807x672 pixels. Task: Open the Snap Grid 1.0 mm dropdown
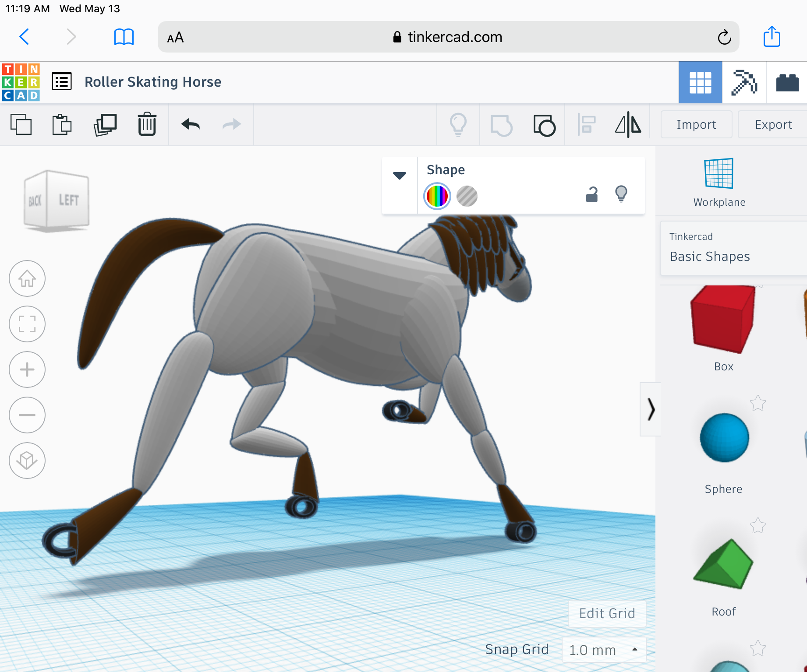pyautogui.click(x=604, y=650)
